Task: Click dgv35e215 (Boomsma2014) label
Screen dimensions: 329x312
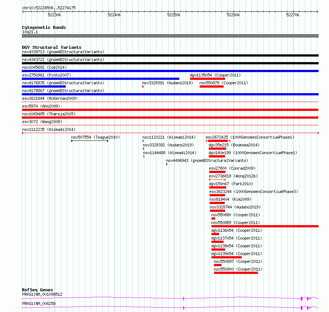Action: coord(234,145)
